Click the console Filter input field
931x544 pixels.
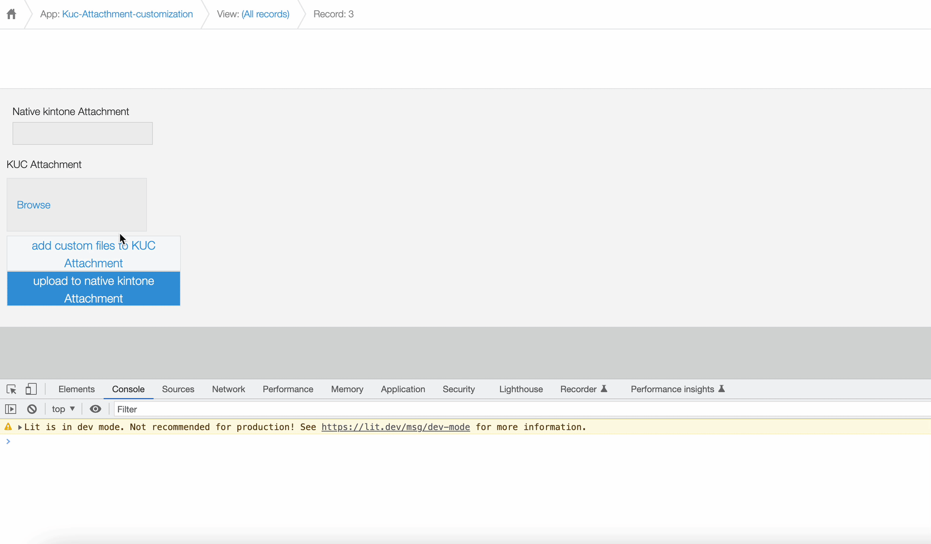(490, 409)
